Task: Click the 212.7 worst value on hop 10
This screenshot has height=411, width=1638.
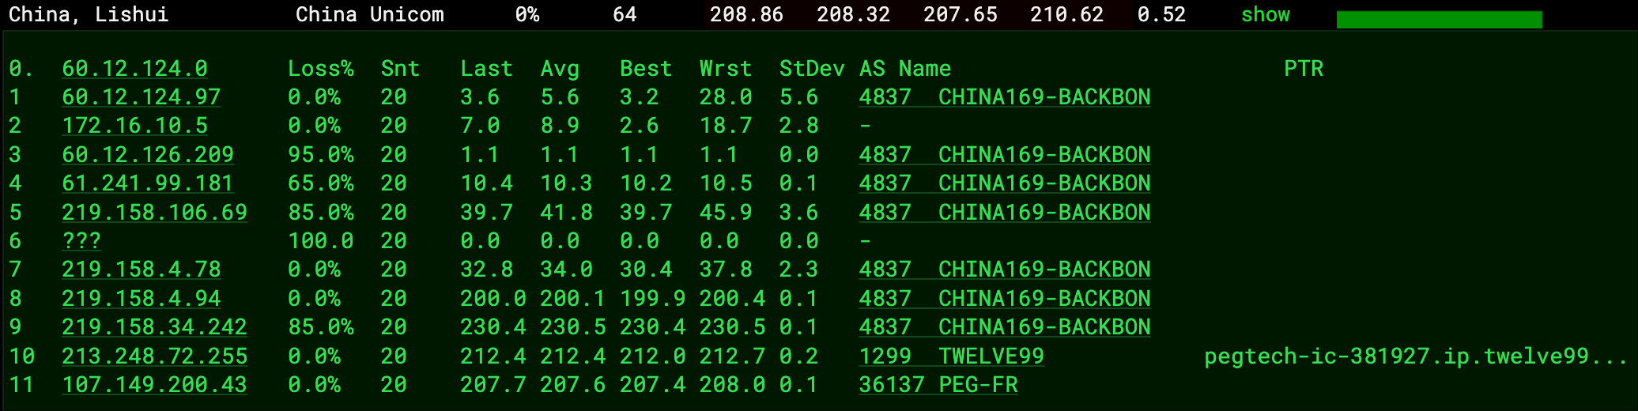Action: pyautogui.click(x=732, y=356)
